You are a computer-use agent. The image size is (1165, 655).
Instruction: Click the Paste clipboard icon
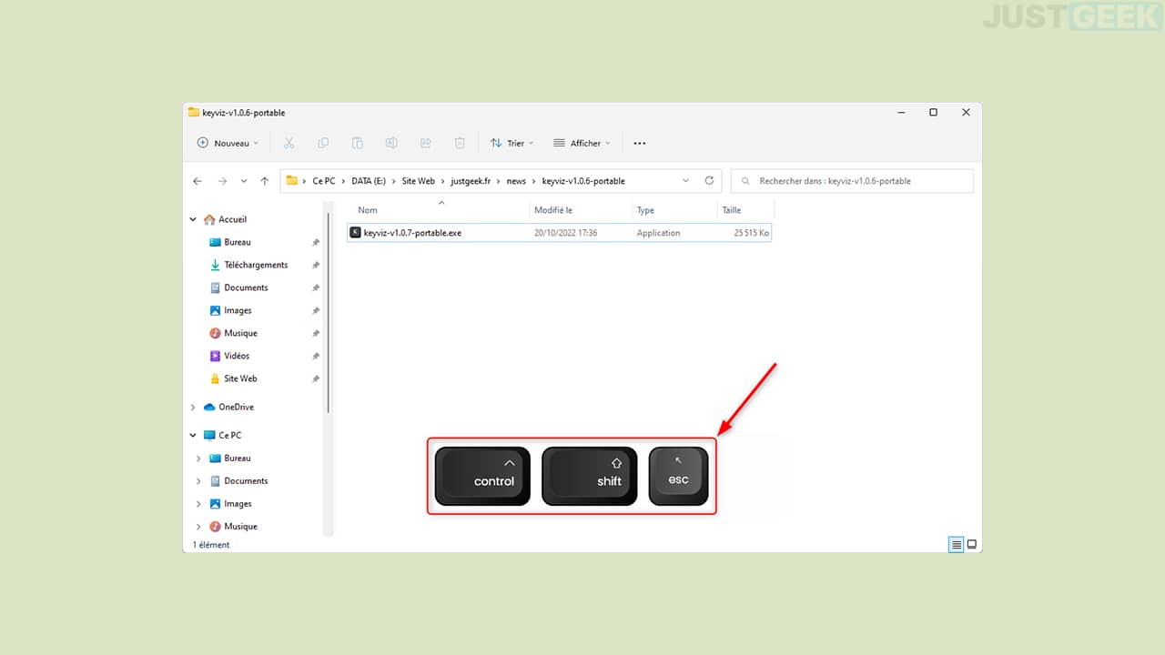(x=357, y=143)
